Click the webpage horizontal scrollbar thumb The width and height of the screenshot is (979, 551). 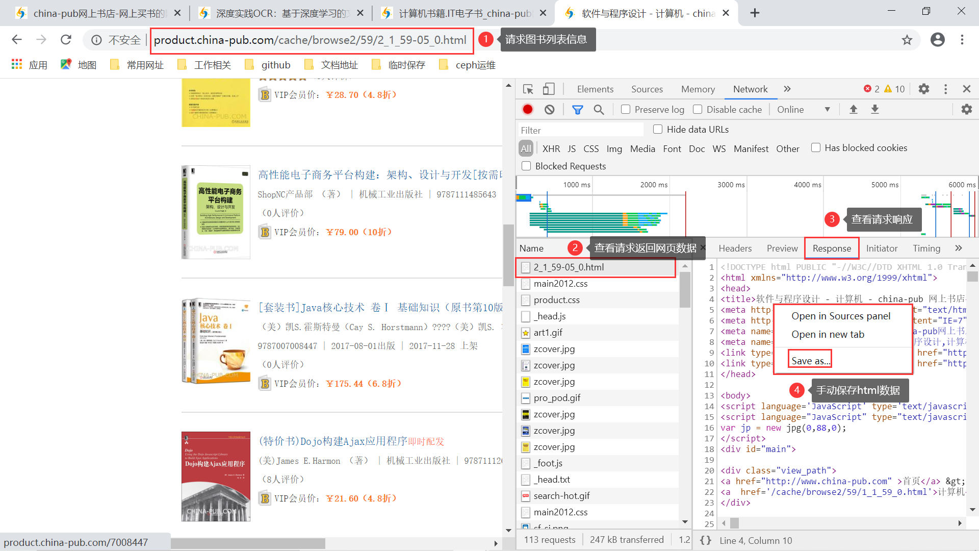coord(247,543)
